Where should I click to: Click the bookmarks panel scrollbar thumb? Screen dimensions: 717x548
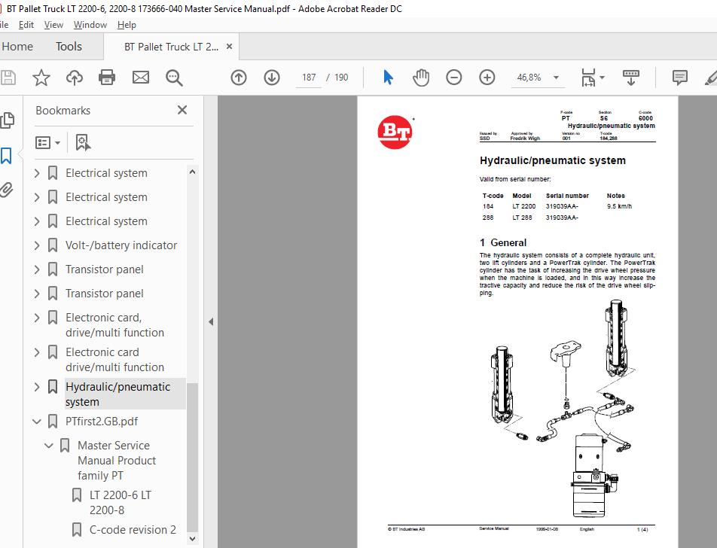[x=193, y=457]
